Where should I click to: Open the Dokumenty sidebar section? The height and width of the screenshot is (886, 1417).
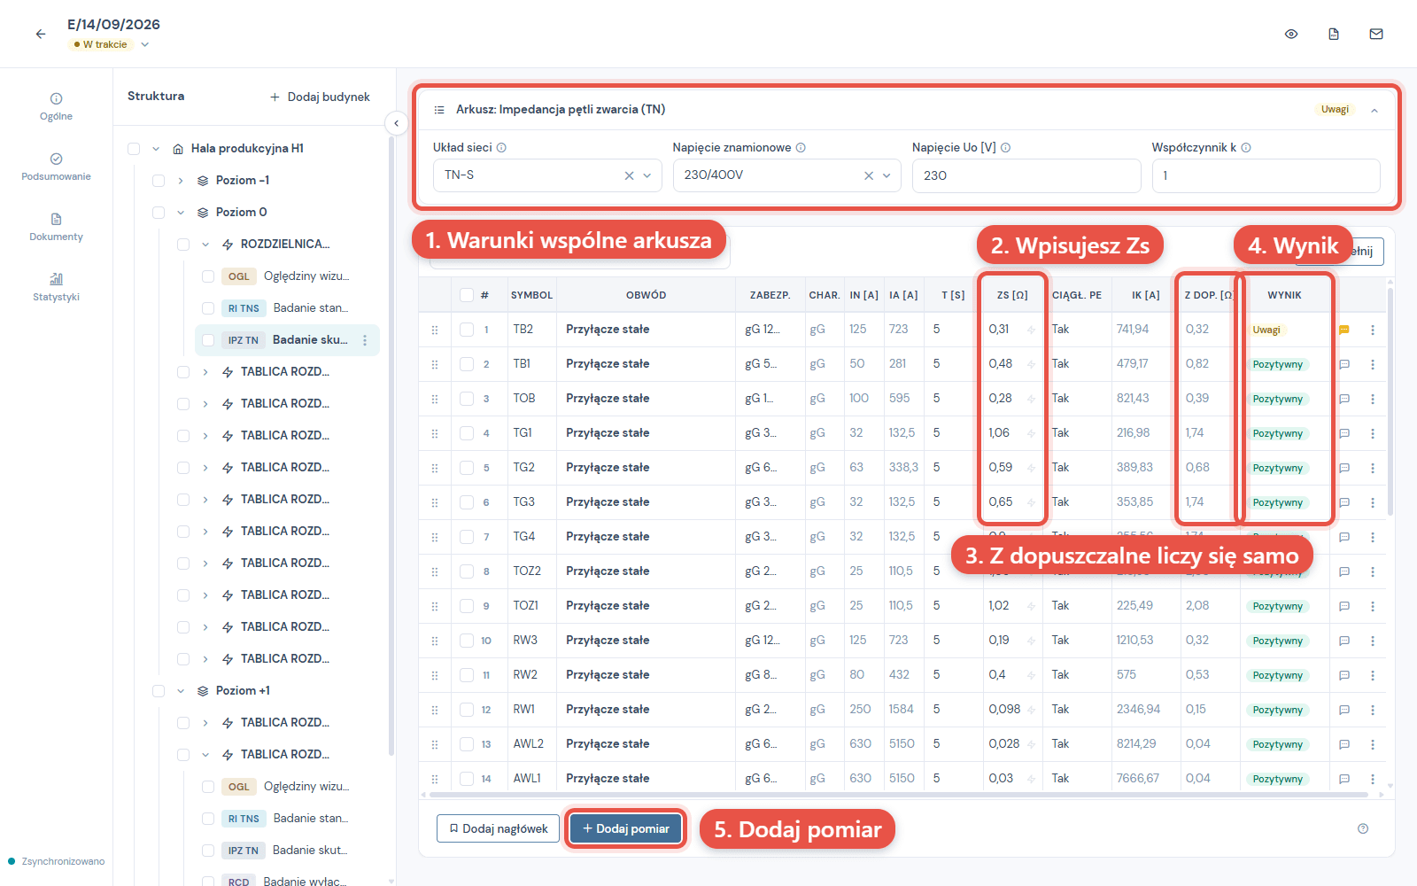(56, 227)
